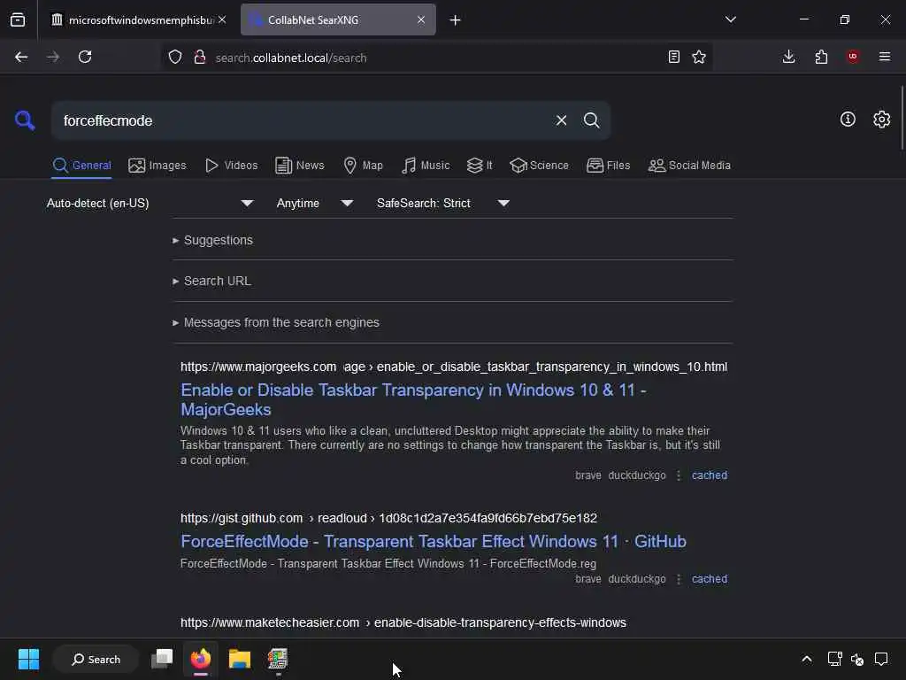Open the tracking protection shield icon

click(175, 58)
